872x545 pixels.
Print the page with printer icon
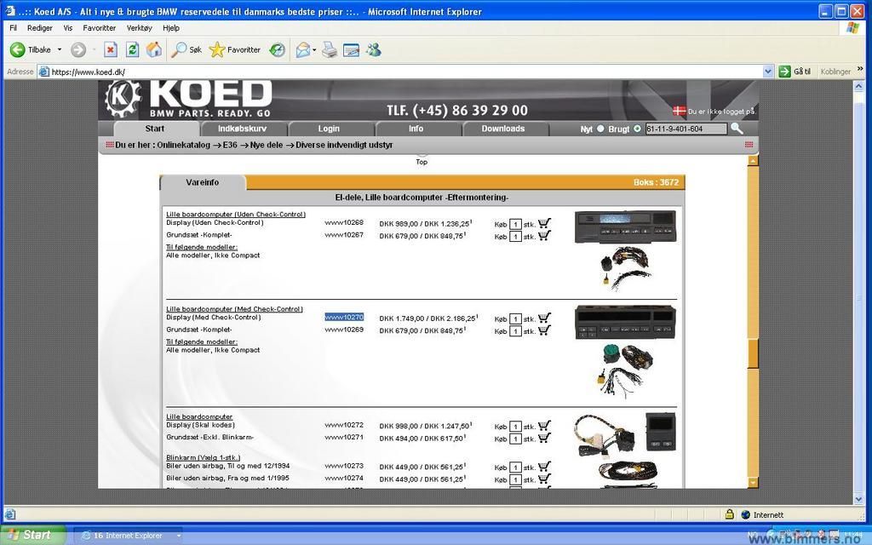pos(330,50)
